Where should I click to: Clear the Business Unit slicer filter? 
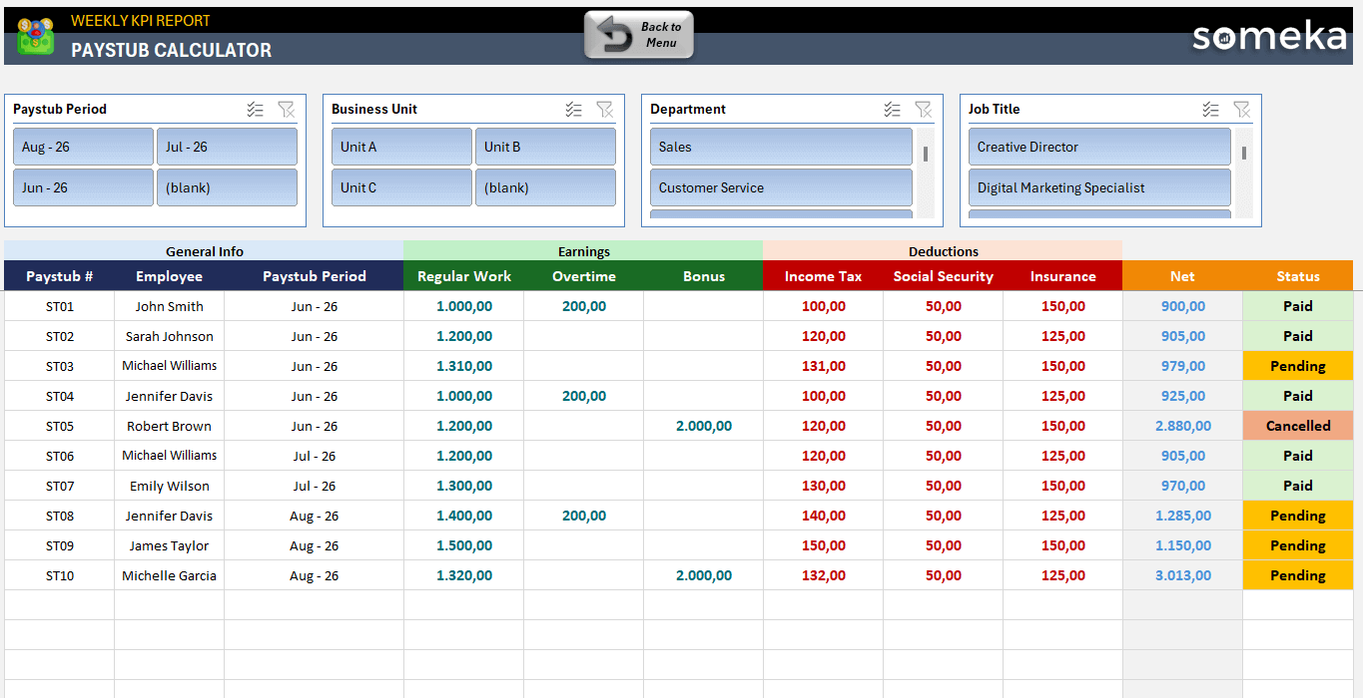click(x=604, y=110)
